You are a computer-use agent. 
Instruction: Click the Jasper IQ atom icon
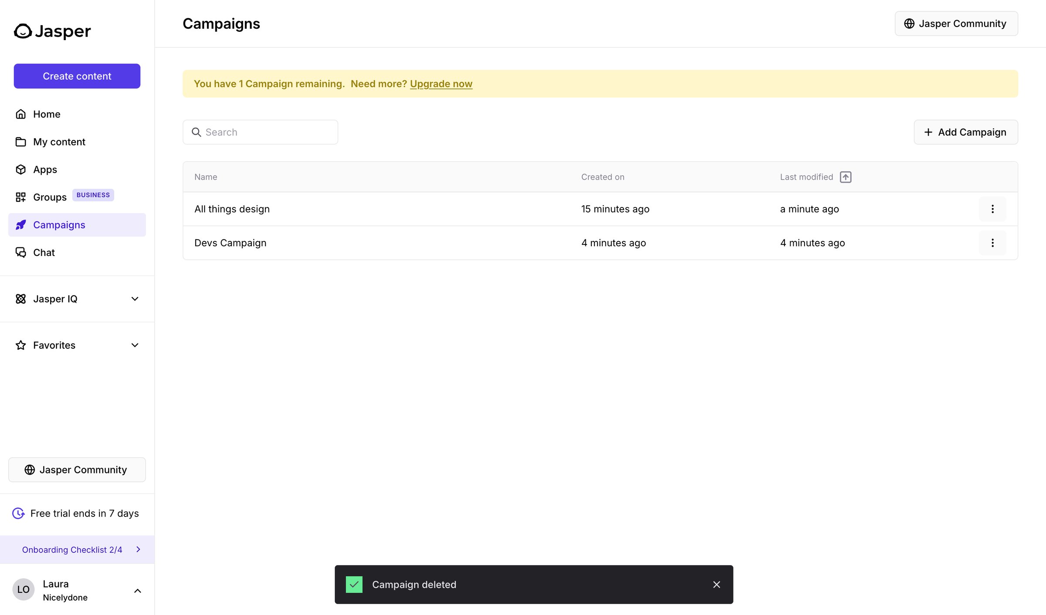pos(20,299)
